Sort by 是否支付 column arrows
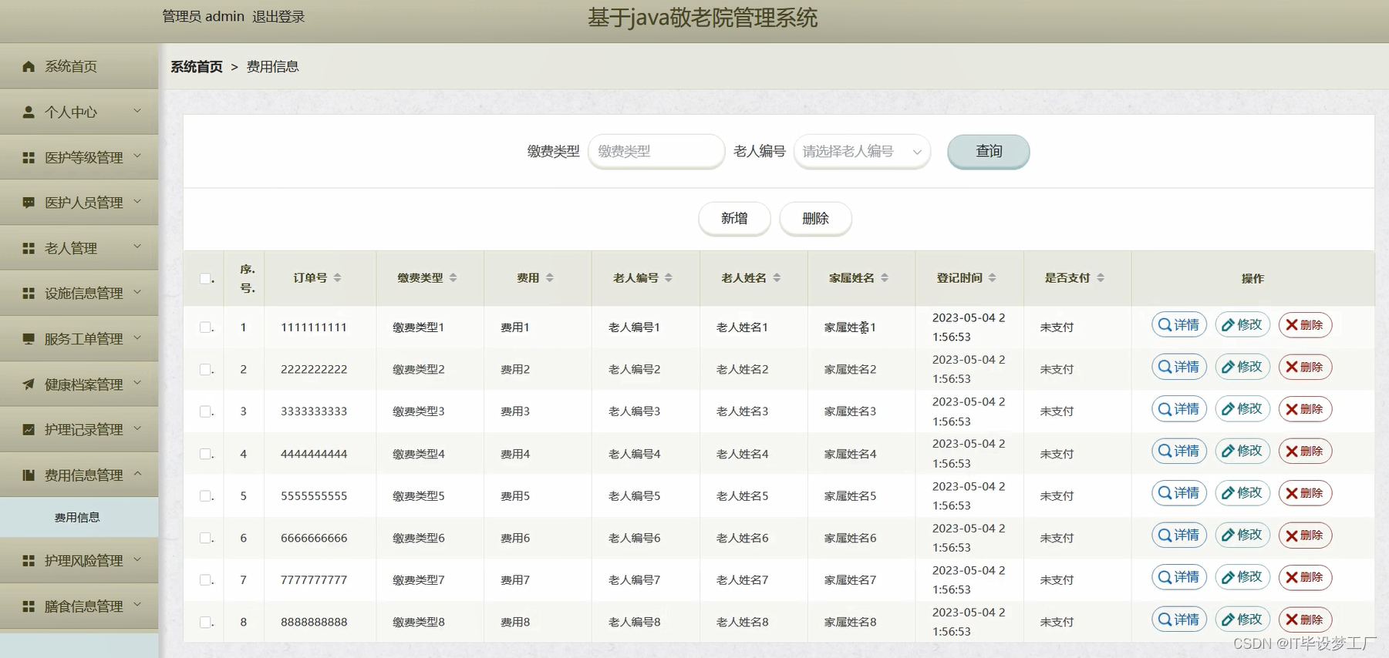This screenshot has width=1389, height=658. [x=1101, y=278]
